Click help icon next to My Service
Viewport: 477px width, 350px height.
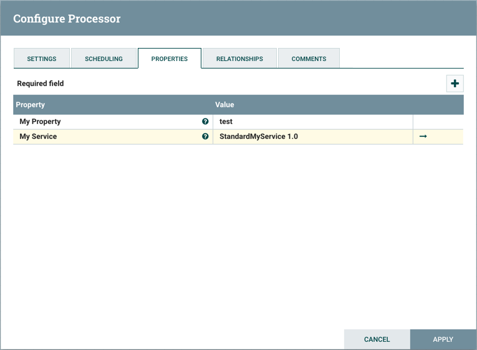click(205, 136)
